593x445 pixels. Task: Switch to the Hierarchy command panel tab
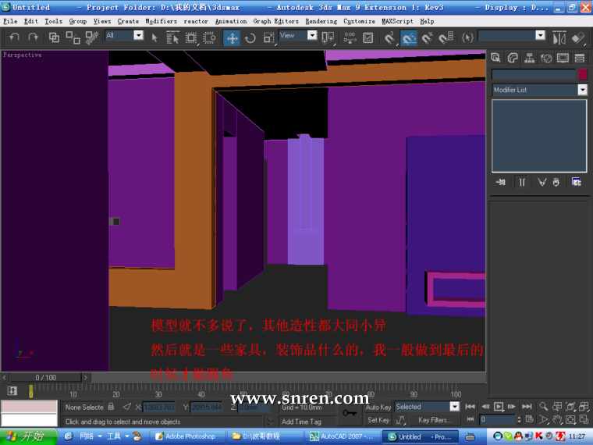pyautogui.click(x=530, y=58)
